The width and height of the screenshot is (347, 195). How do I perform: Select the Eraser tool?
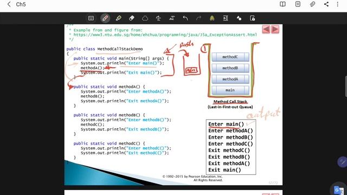pyautogui.click(x=131, y=18)
